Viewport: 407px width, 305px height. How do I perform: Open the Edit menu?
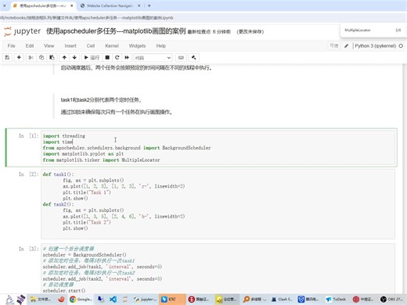pyautogui.click(x=30, y=46)
